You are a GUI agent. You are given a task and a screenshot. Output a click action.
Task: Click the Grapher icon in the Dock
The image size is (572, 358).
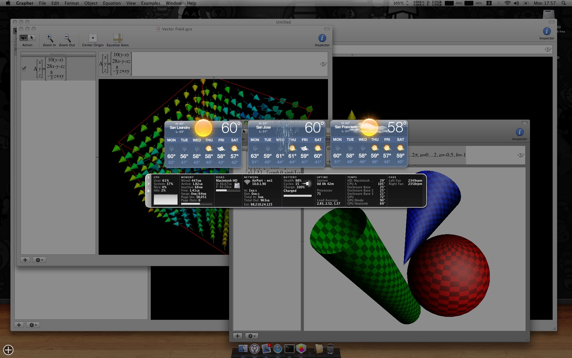(301, 348)
